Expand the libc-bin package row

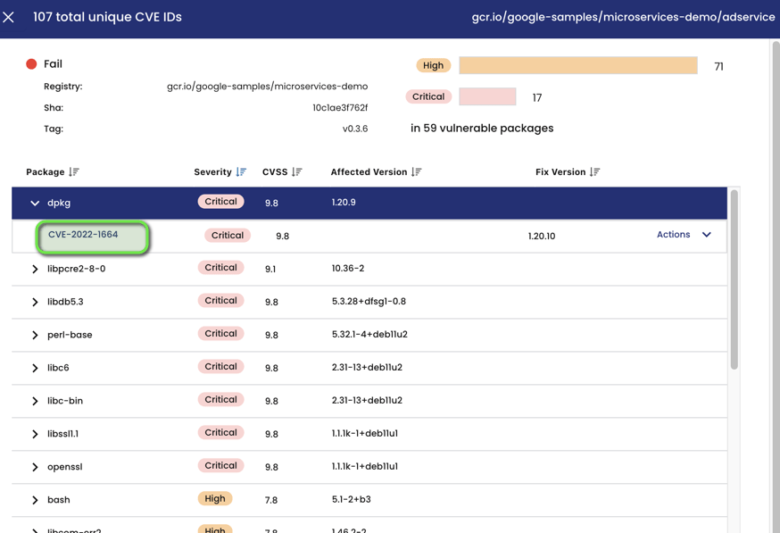tap(35, 401)
